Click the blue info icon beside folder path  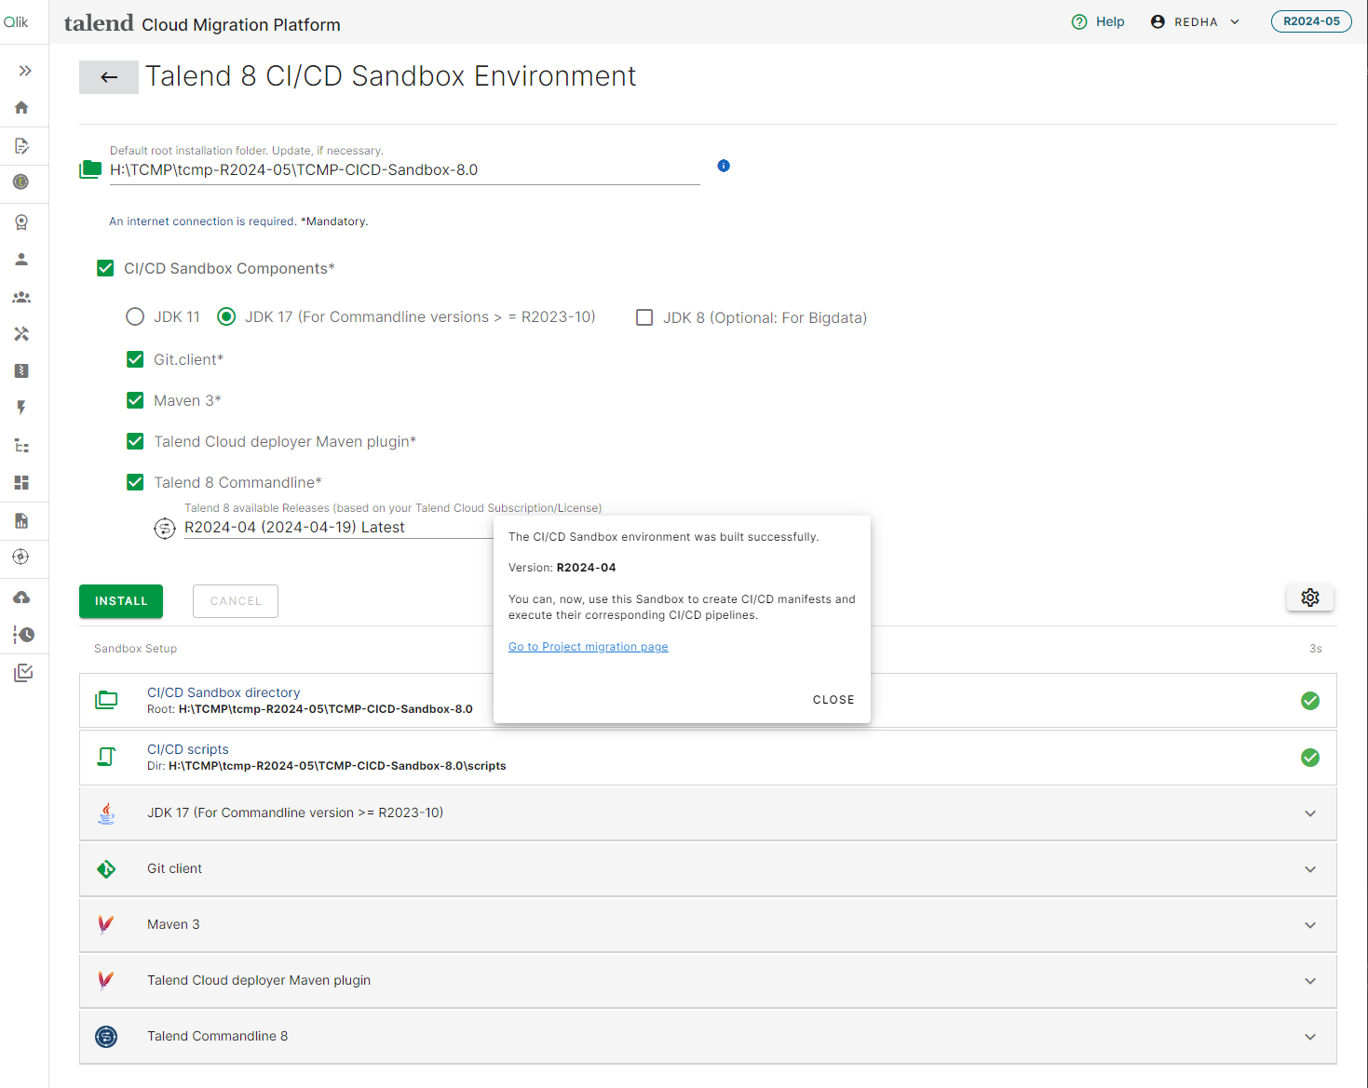724,166
